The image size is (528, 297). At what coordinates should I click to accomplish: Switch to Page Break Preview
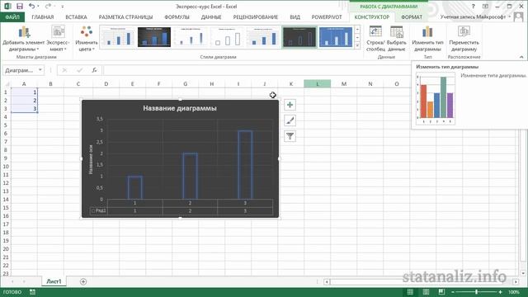[441, 292]
